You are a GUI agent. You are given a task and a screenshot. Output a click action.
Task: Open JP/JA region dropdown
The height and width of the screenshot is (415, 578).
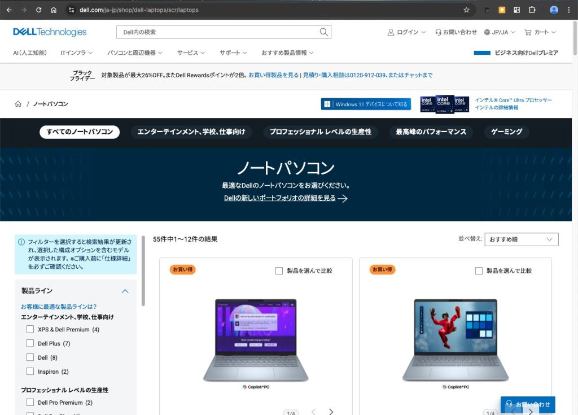[500, 32]
